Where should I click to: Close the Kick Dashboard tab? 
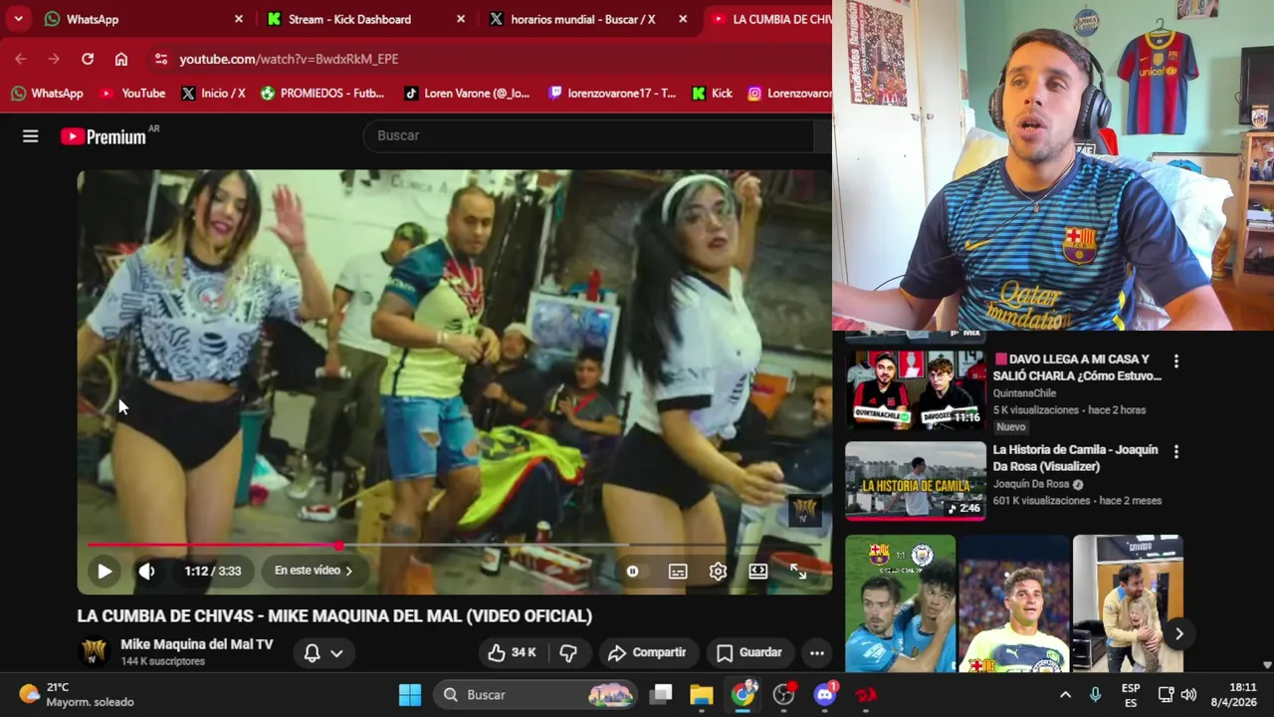(x=460, y=19)
